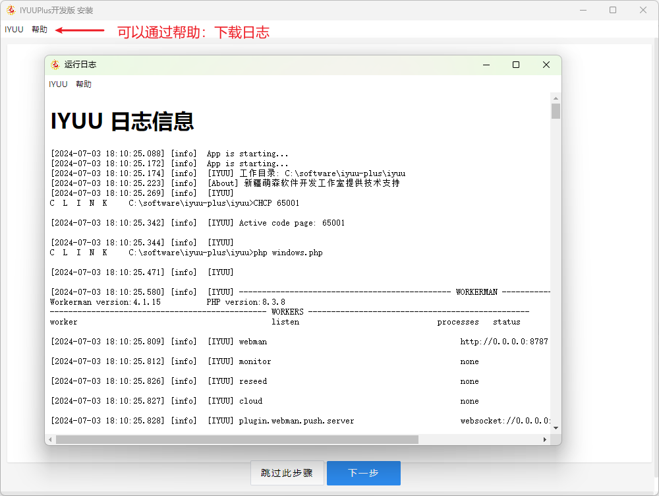Click the webman worker log row
The image size is (659, 496).
(x=299, y=342)
